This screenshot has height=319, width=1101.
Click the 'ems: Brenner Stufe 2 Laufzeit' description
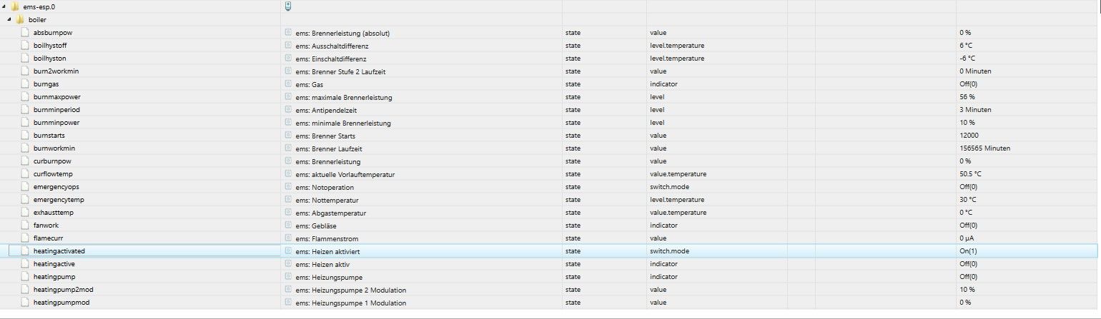340,71
